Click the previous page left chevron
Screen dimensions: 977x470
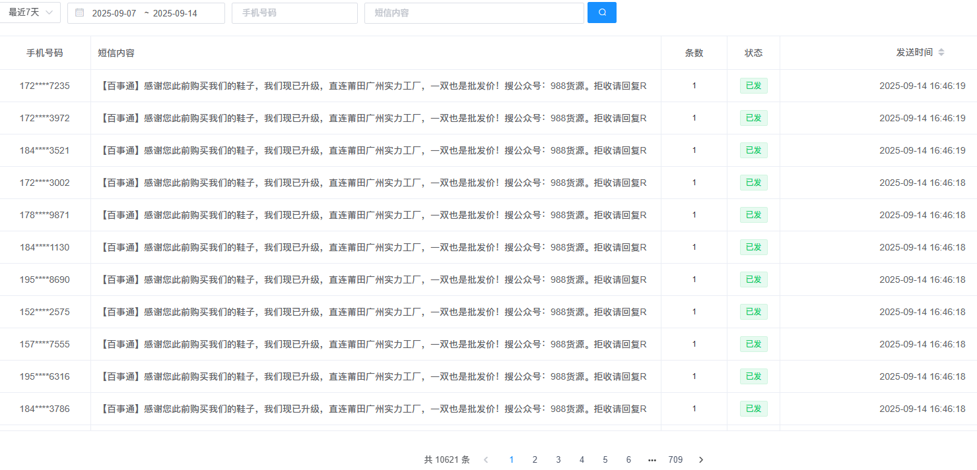point(486,459)
